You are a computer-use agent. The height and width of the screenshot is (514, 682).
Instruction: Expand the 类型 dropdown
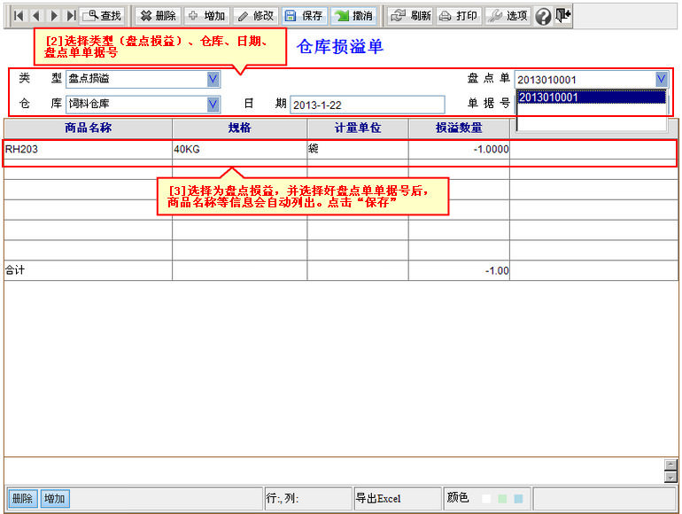point(213,79)
